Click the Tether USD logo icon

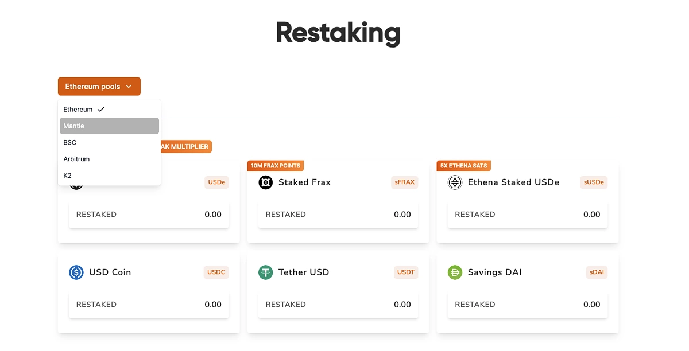coord(265,272)
